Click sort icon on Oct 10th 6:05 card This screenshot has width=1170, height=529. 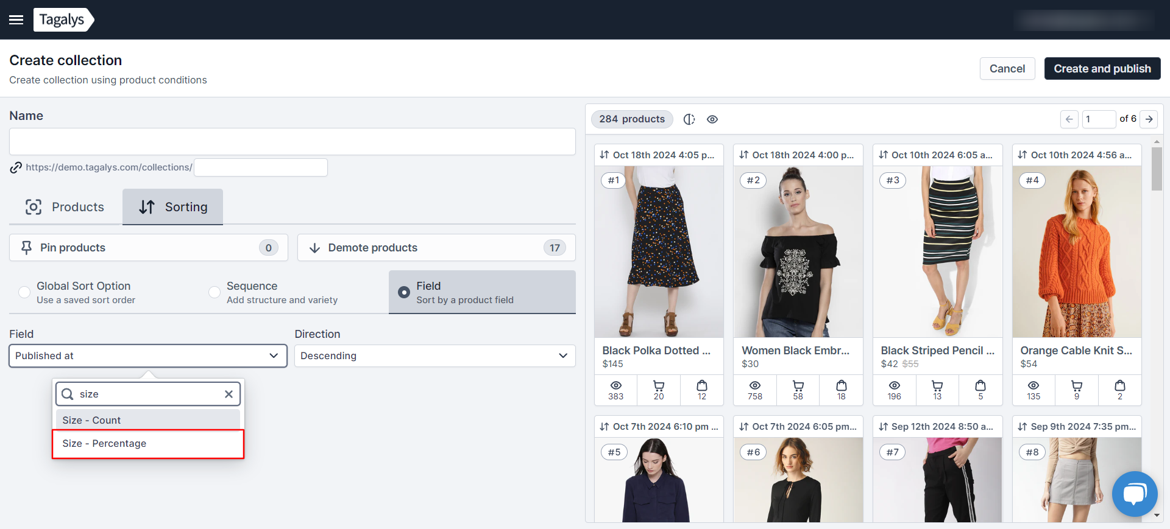click(x=883, y=155)
